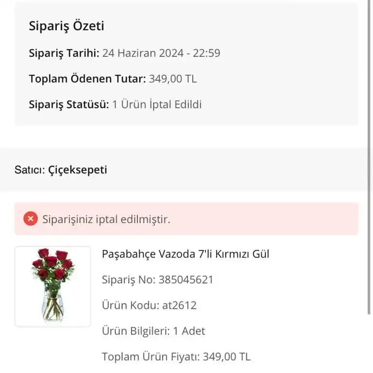Viewport: 373px width, 373px height.
Task: Click the 349,00 TL total paid amount
Action: (173, 79)
